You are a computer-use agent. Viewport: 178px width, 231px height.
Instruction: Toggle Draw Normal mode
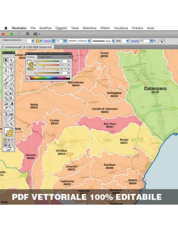coord(5,144)
